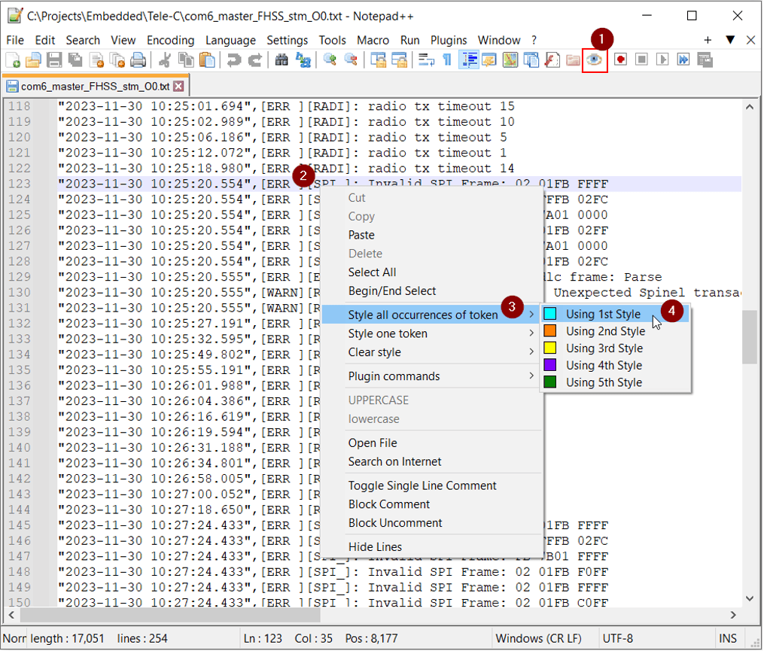
Task: Toggle the Monitoring eye icon
Action: [595, 60]
